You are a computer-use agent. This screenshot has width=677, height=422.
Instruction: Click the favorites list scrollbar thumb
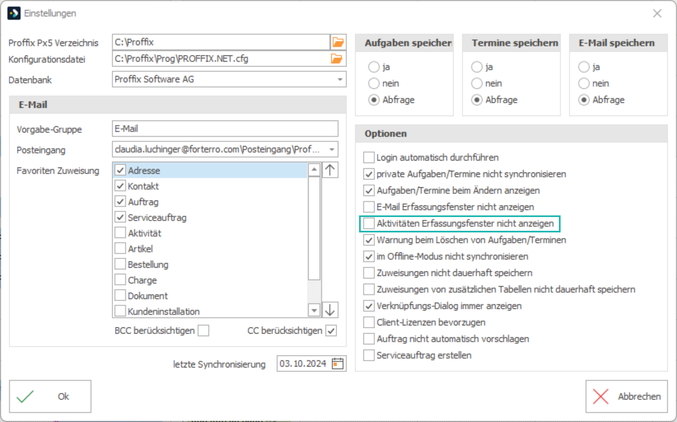314,229
